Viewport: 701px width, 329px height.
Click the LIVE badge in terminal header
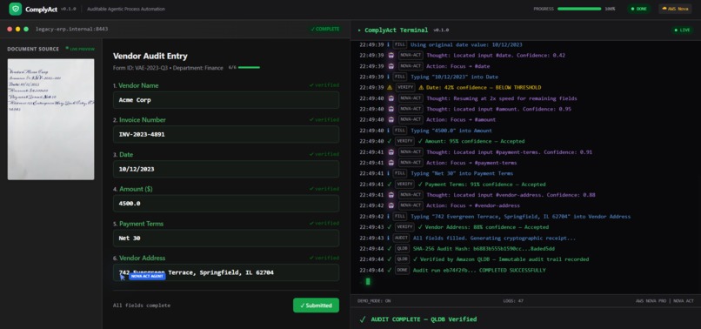coord(682,30)
